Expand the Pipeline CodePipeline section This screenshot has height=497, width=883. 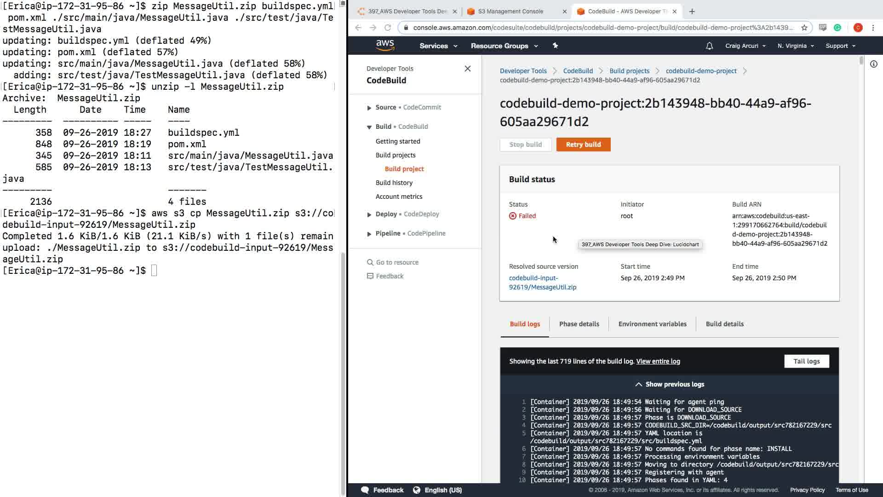pos(369,234)
